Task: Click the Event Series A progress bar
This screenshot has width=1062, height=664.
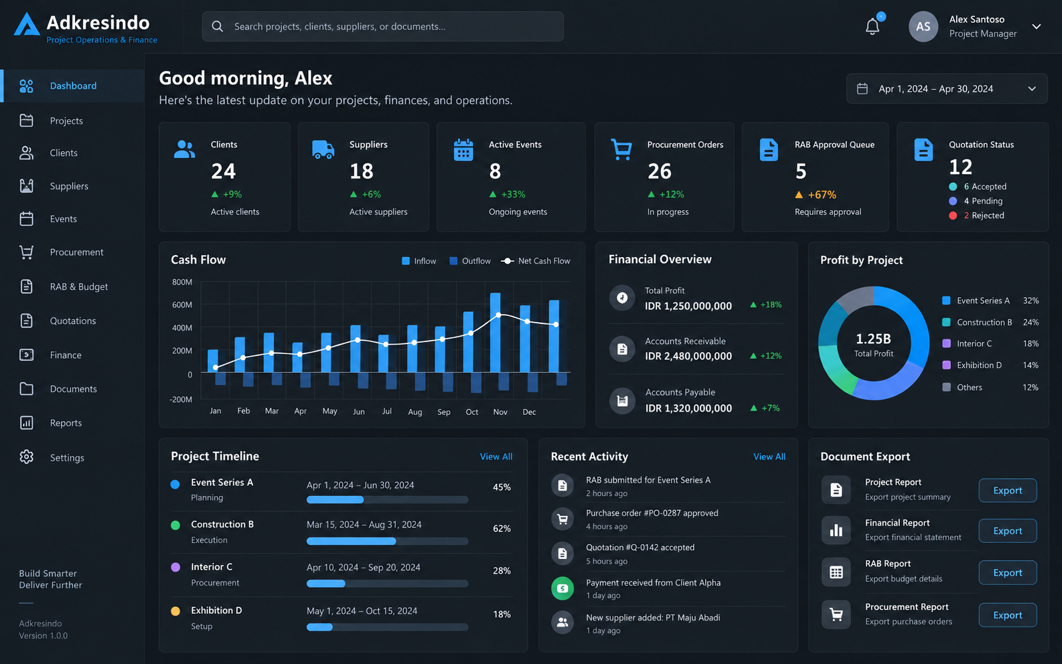Action: 387,499
